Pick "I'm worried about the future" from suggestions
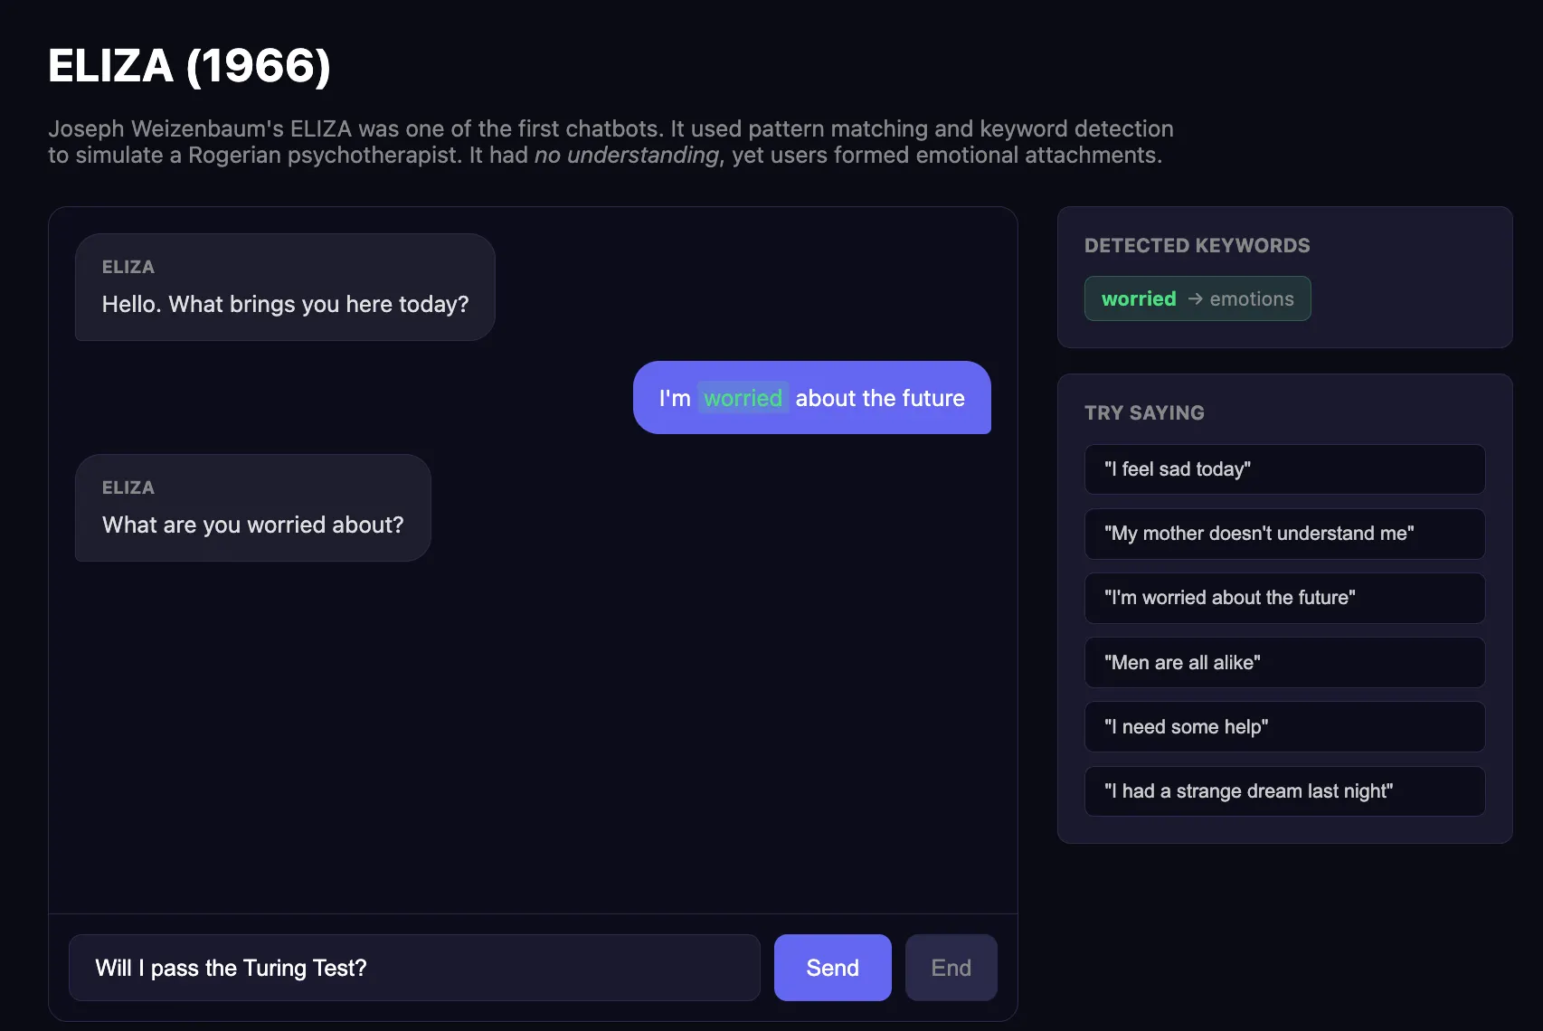The width and height of the screenshot is (1543, 1031). point(1284,598)
